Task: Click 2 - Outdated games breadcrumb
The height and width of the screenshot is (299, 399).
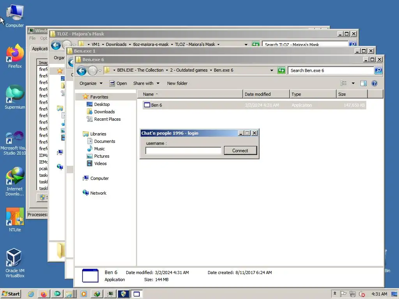Action: tap(189, 70)
